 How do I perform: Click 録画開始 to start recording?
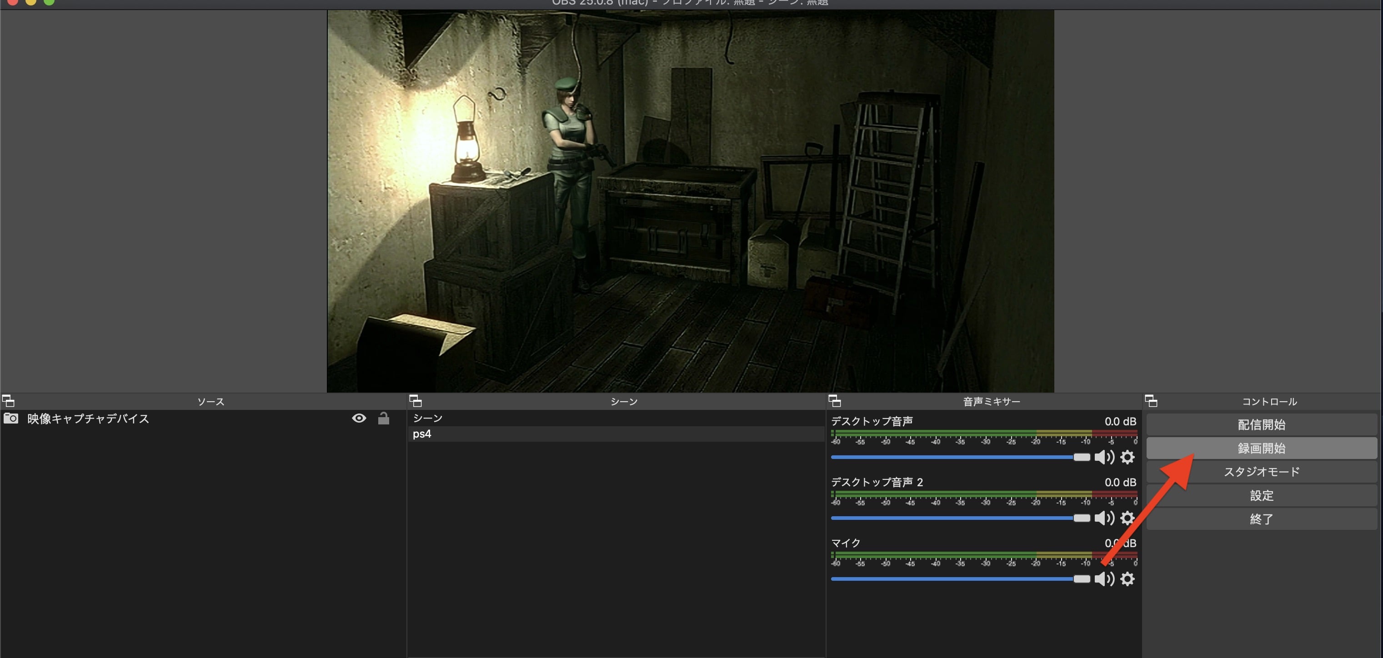point(1261,448)
